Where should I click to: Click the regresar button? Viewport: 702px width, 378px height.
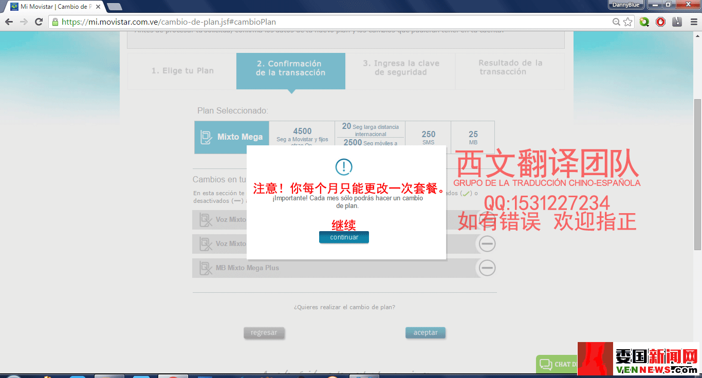(x=264, y=333)
